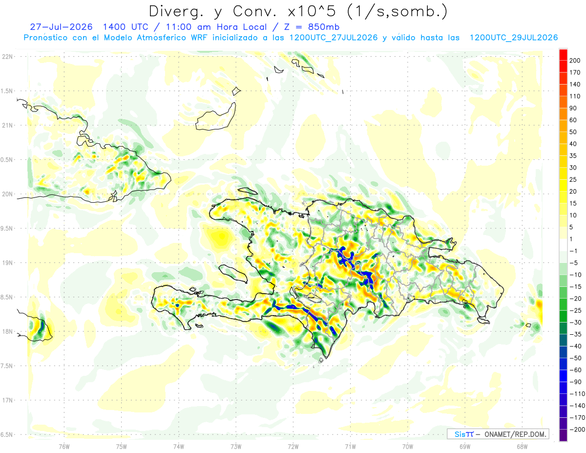
Task: Click the "75W" longitude label
Action: pos(122,447)
